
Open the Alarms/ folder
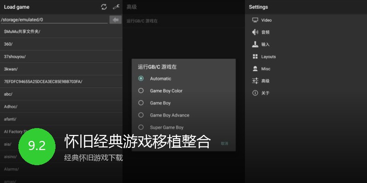click(61, 169)
